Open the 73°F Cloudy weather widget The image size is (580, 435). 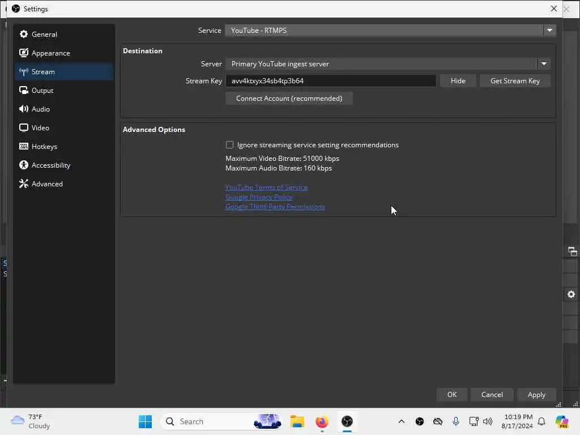point(31,421)
